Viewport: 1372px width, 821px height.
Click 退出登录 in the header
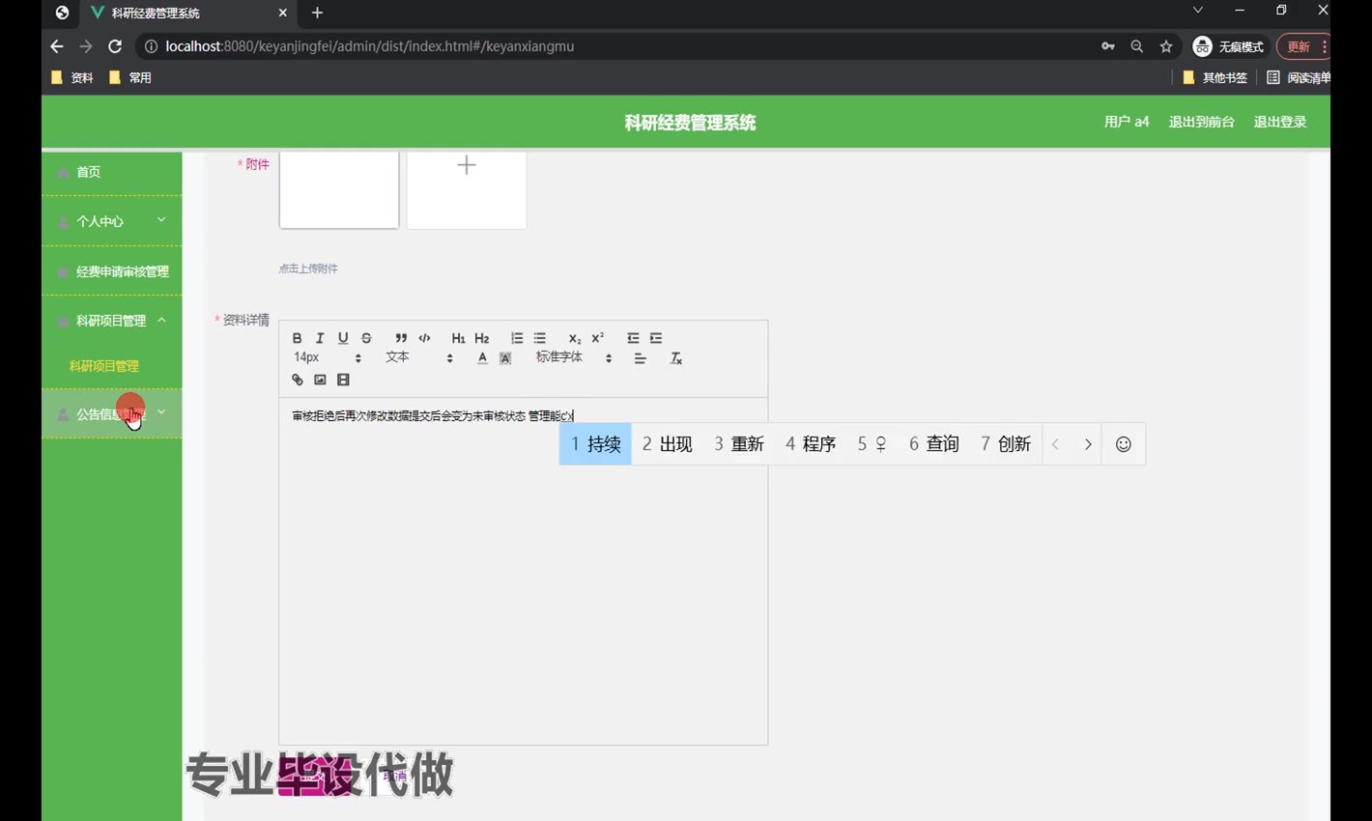(1279, 122)
